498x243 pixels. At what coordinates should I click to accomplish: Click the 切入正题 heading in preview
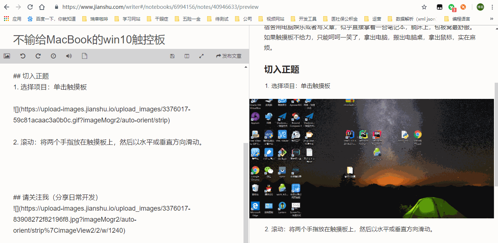[x=282, y=69]
